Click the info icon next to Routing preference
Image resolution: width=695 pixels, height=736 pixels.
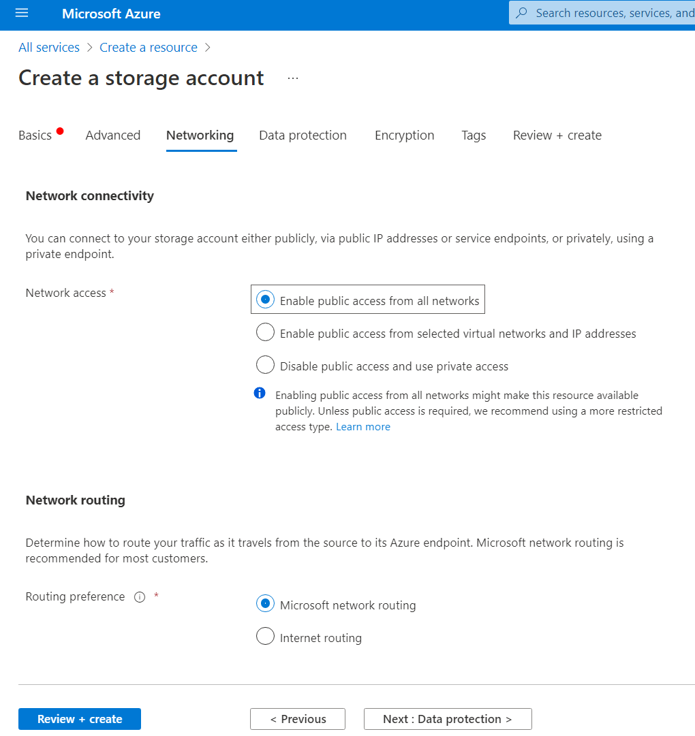tap(139, 596)
